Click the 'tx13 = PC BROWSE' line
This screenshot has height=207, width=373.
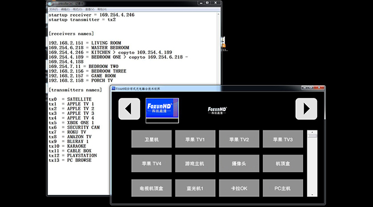pos(70,160)
